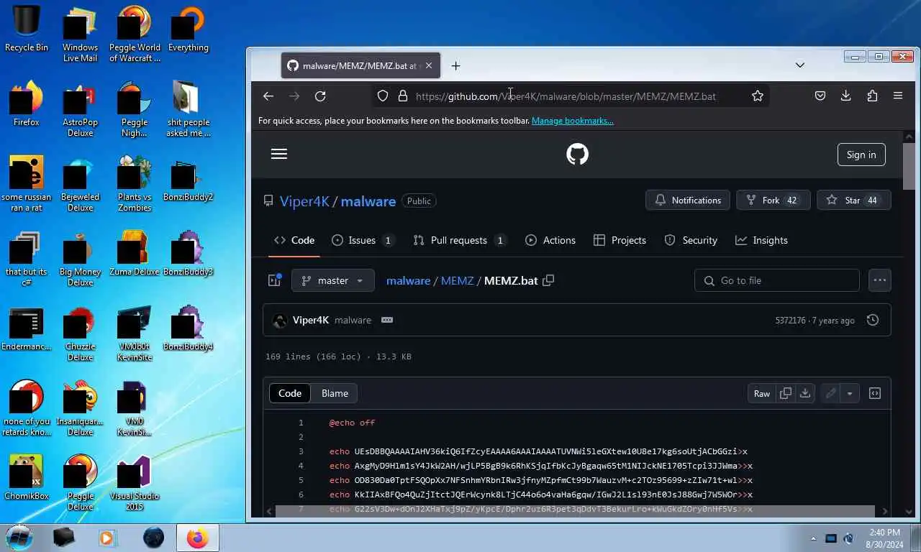
Task: Click the Firefox taskbar button
Action: [x=197, y=538]
